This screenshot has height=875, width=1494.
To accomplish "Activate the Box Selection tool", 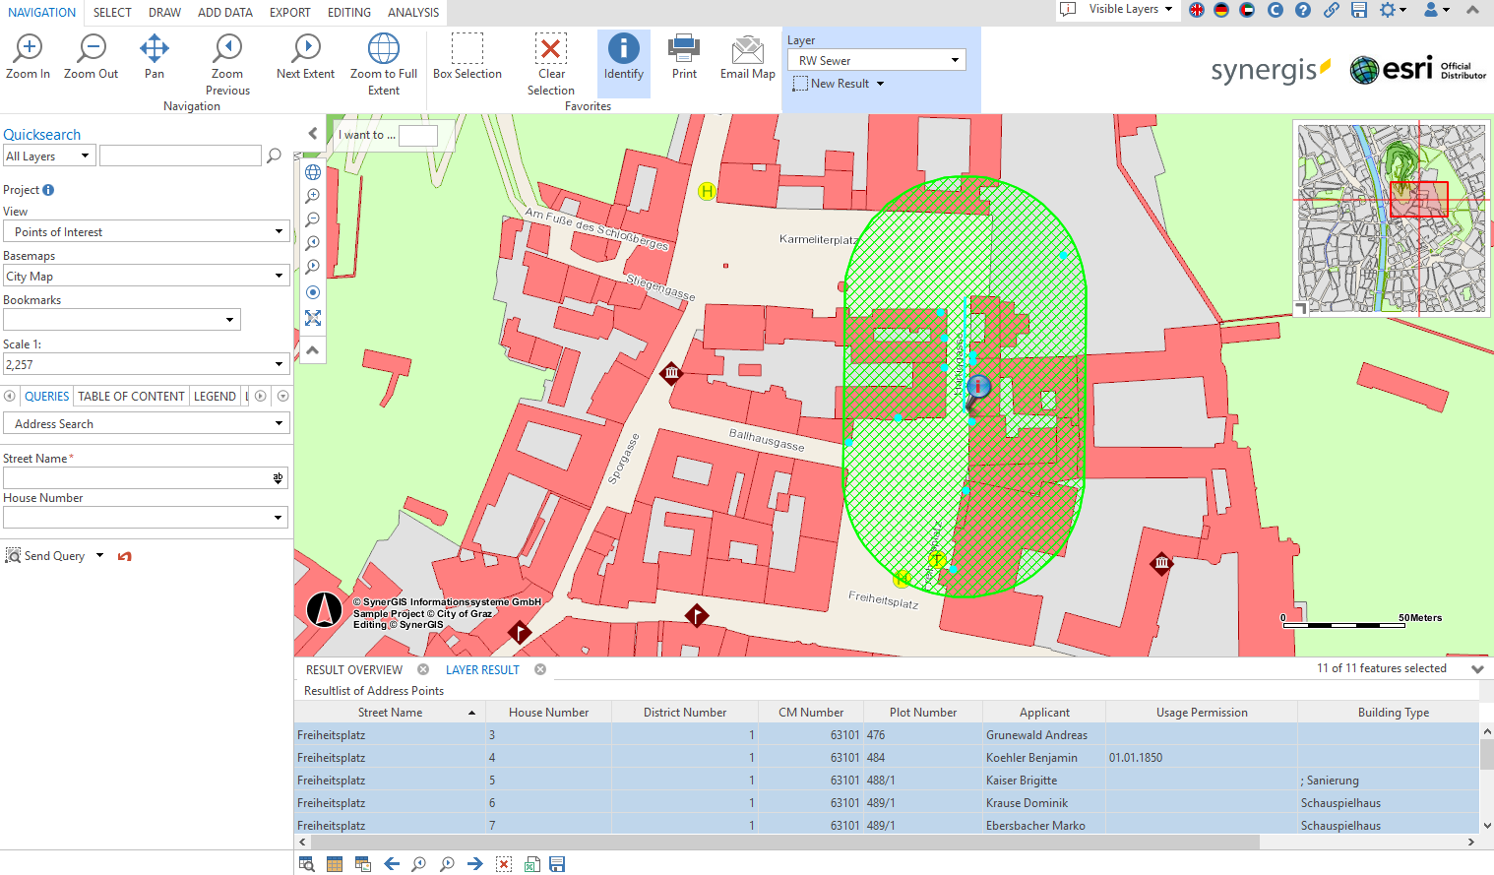I will click(x=467, y=57).
